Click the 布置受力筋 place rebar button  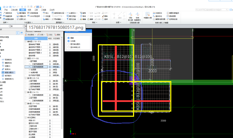coord(148,15)
